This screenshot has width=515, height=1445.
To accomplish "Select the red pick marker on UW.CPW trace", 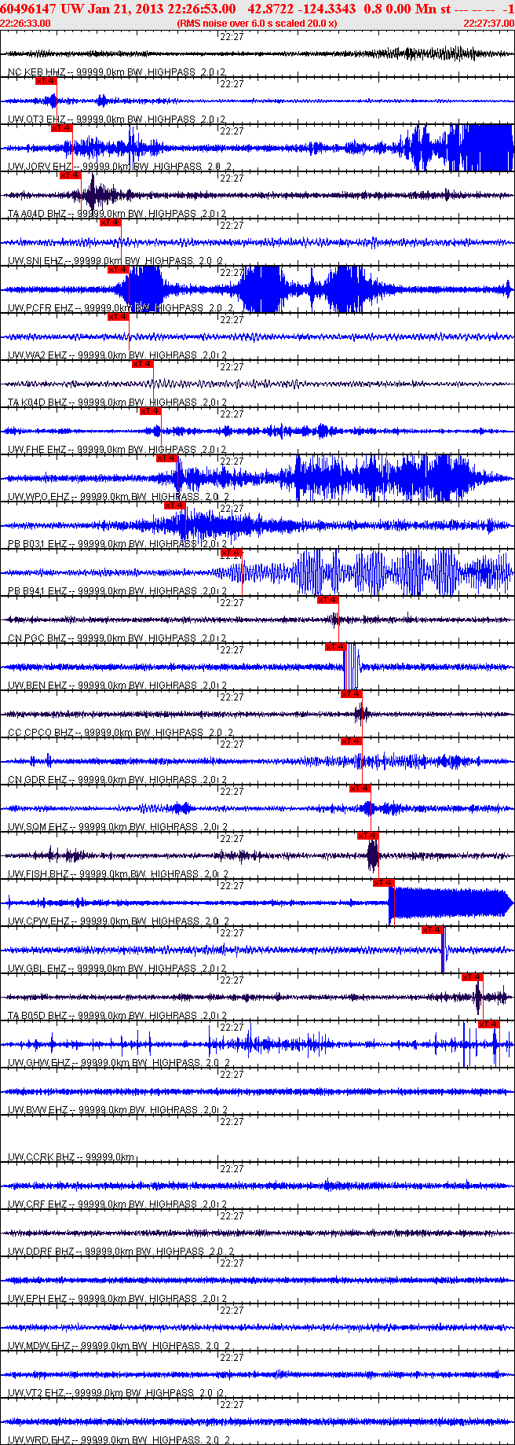I will point(384,883).
